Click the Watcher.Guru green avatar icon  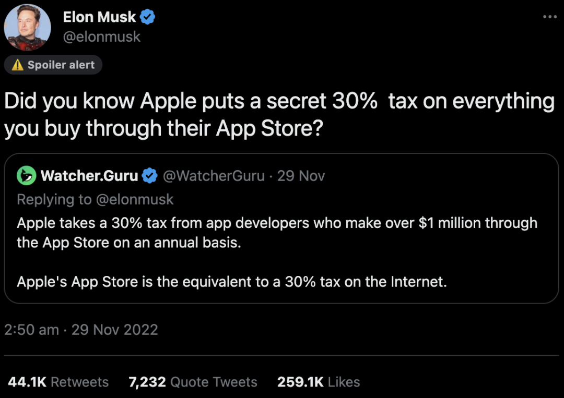click(x=26, y=176)
